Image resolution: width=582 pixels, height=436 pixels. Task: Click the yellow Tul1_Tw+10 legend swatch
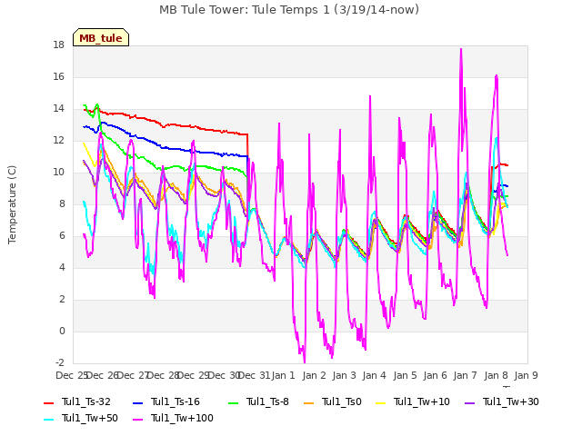pos(380,403)
